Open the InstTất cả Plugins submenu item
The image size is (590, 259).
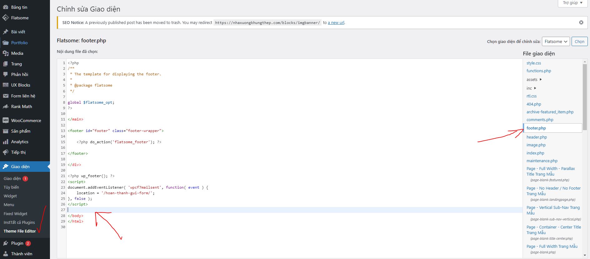[x=19, y=222]
